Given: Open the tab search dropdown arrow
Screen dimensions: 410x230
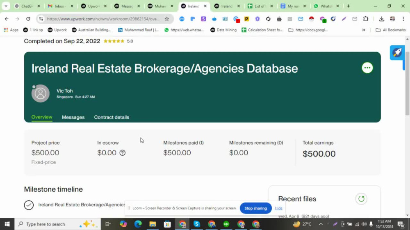Looking at the screenshot, I should tap(6, 6).
